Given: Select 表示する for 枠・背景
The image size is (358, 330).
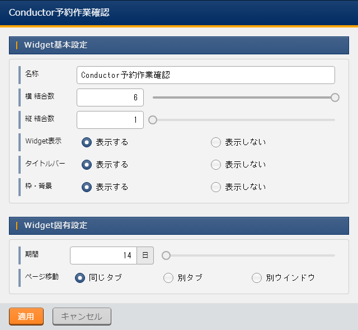Looking at the screenshot, I should (x=87, y=187).
